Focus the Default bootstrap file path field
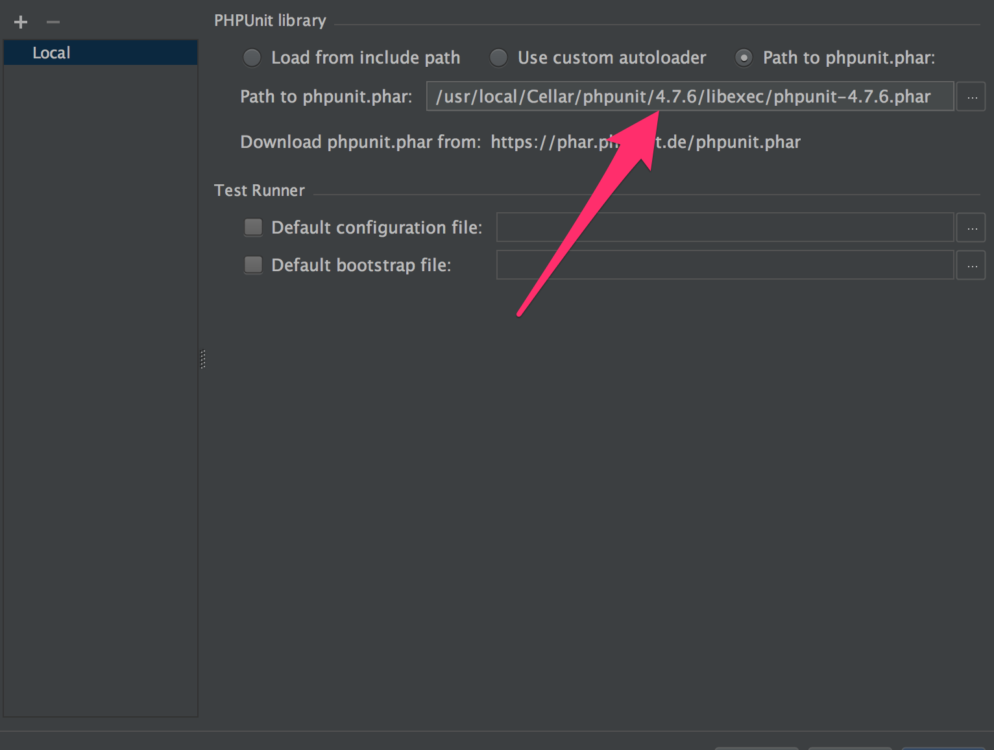994x750 pixels. [x=725, y=265]
